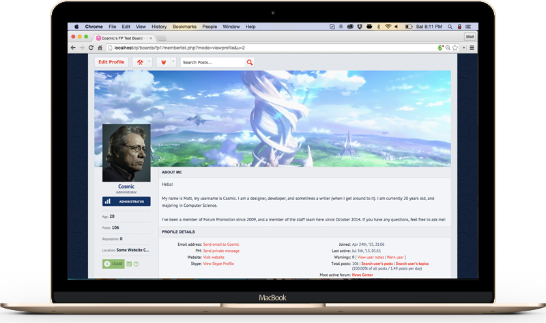
Task: Open the Help menu
Action: [250, 27]
